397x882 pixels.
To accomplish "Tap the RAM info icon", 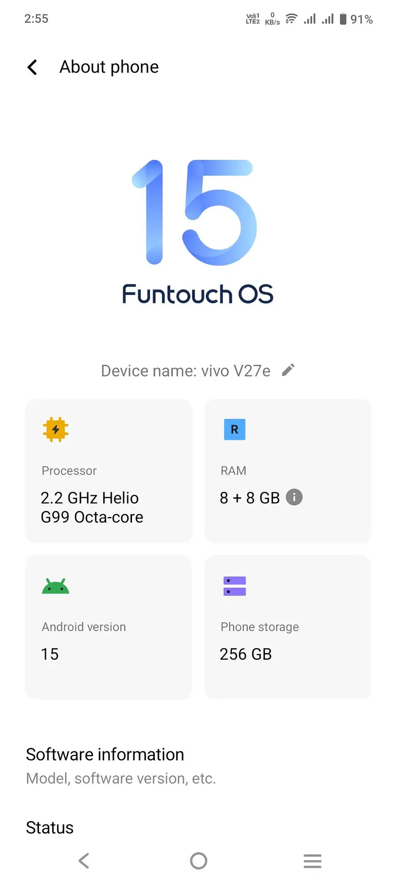I will [294, 497].
